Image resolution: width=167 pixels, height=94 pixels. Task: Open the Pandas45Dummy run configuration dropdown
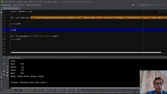pyautogui.click(x=145, y=5)
